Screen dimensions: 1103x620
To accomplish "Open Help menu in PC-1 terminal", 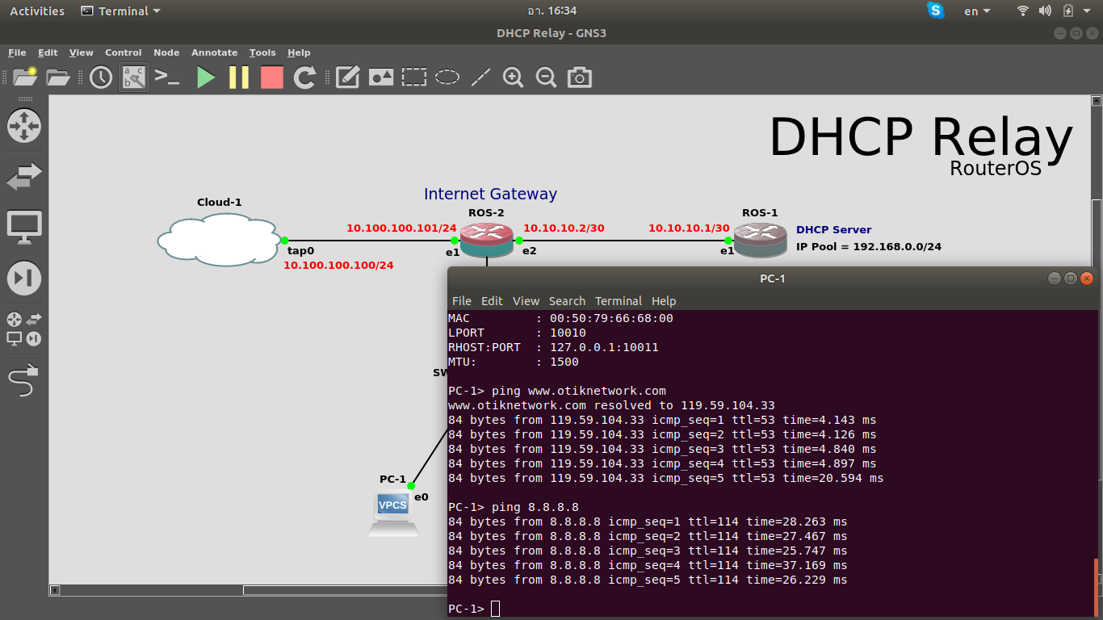I will (664, 301).
